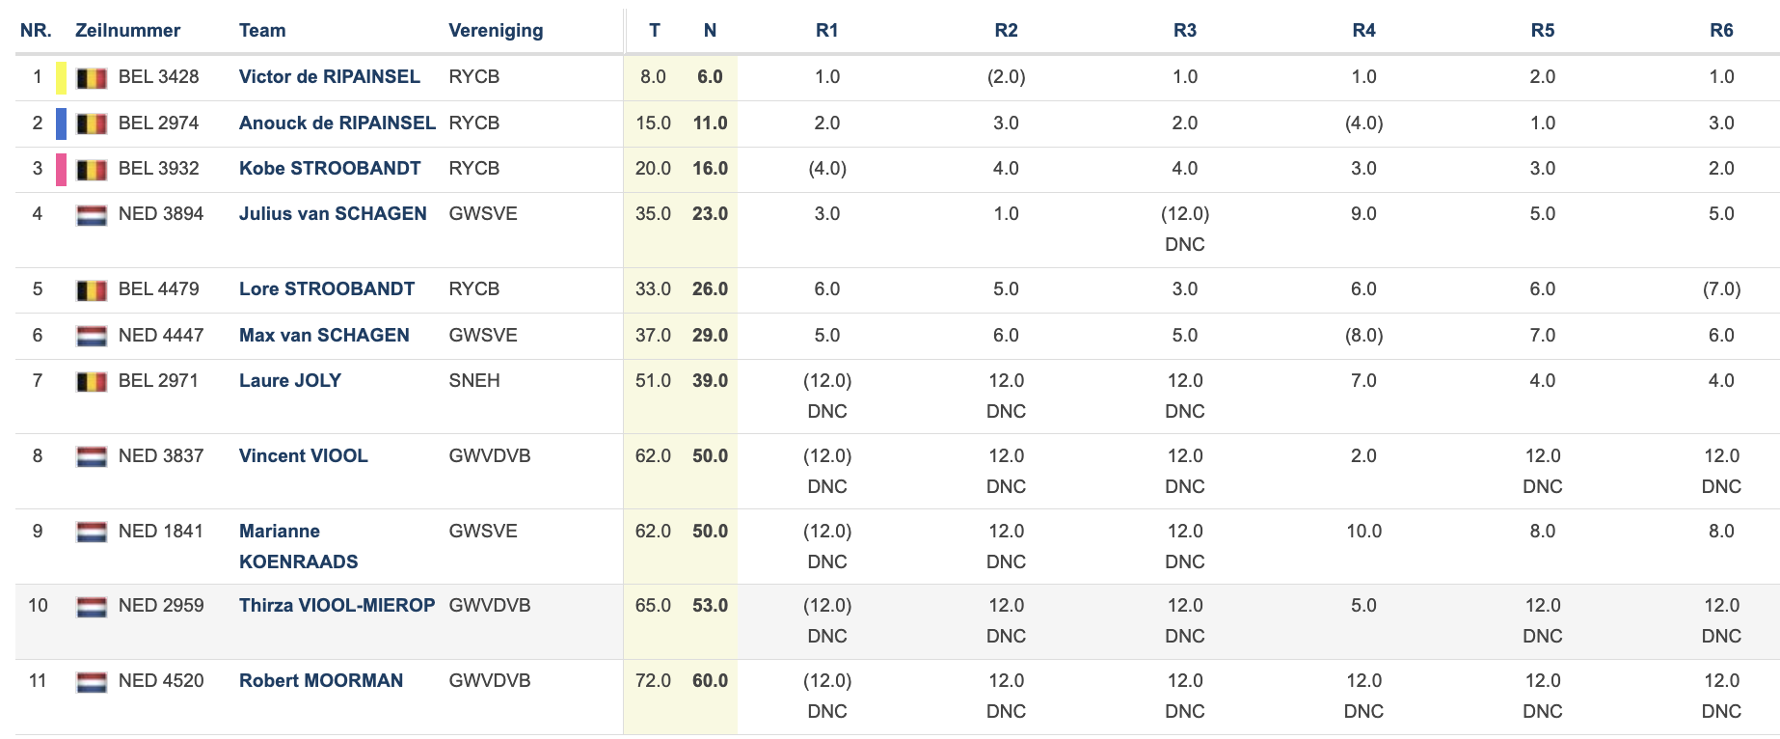Click Belgian flag icon beside BEL 4479

pyautogui.click(x=92, y=290)
